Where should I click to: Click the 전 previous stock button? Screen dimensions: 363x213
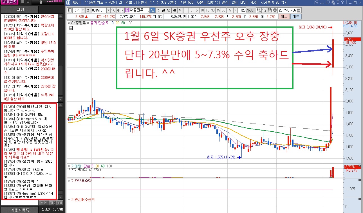pos(88,10)
